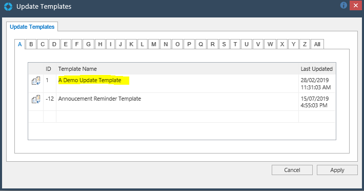Close the Update Templates dialog
This screenshot has height=191, width=364.
tap(355, 6)
